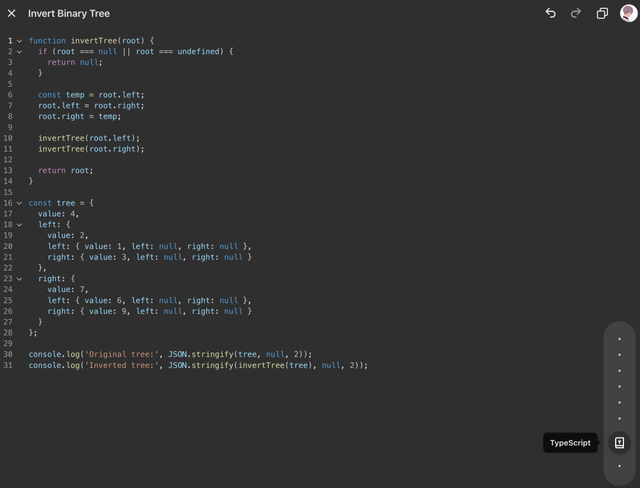Click the undo arrow icon
This screenshot has width=640, height=488.
pos(551,13)
